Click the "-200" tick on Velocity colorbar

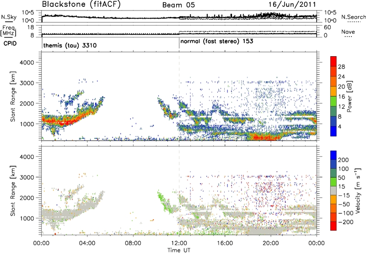346,222
